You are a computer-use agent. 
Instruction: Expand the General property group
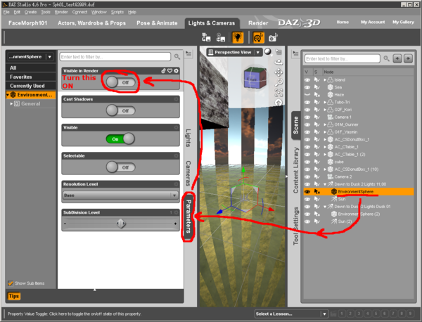(11, 103)
